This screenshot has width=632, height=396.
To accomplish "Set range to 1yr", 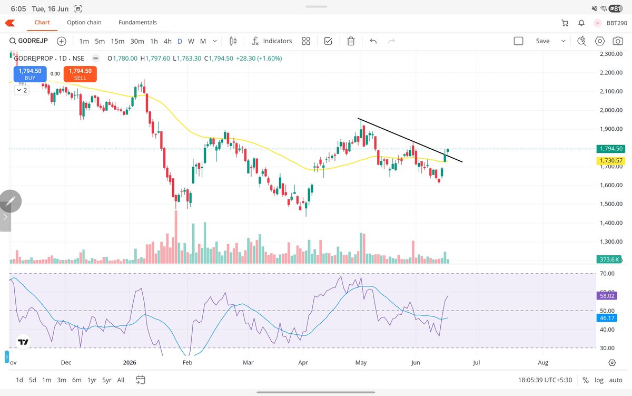I will [92, 380].
